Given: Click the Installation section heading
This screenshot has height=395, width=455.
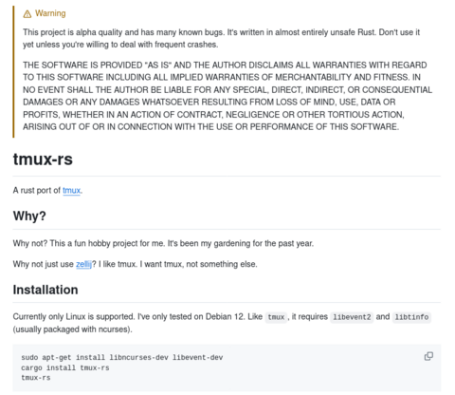Looking at the screenshot, I should pyautogui.click(x=45, y=290).
